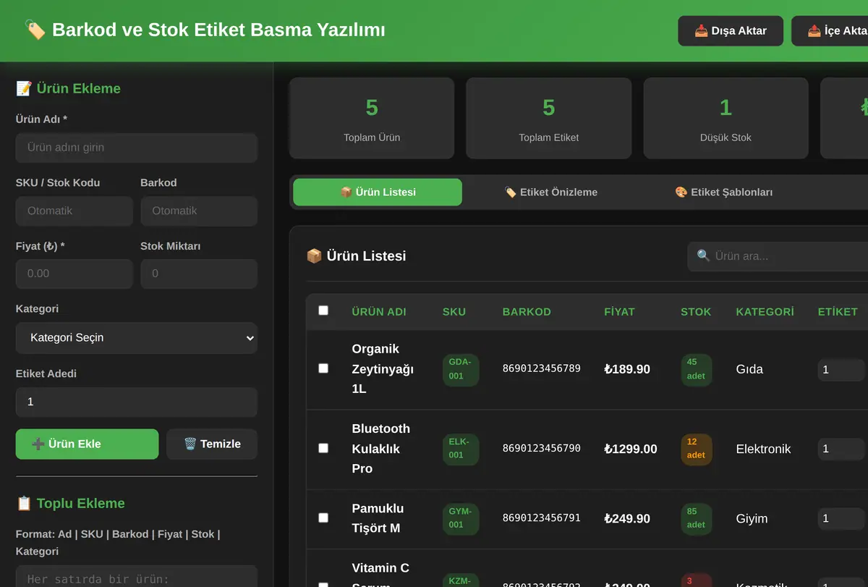Click the Temizle clear button

(x=212, y=444)
